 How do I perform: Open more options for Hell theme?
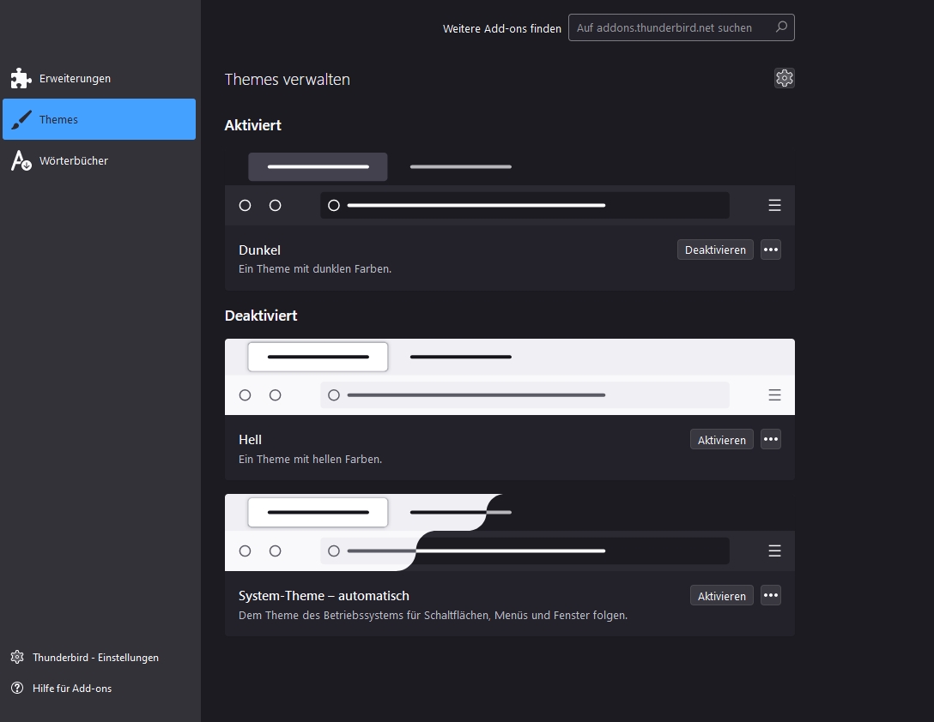click(771, 439)
